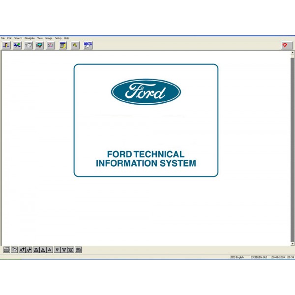Click the small up-triangle line up icon

(50, 250)
